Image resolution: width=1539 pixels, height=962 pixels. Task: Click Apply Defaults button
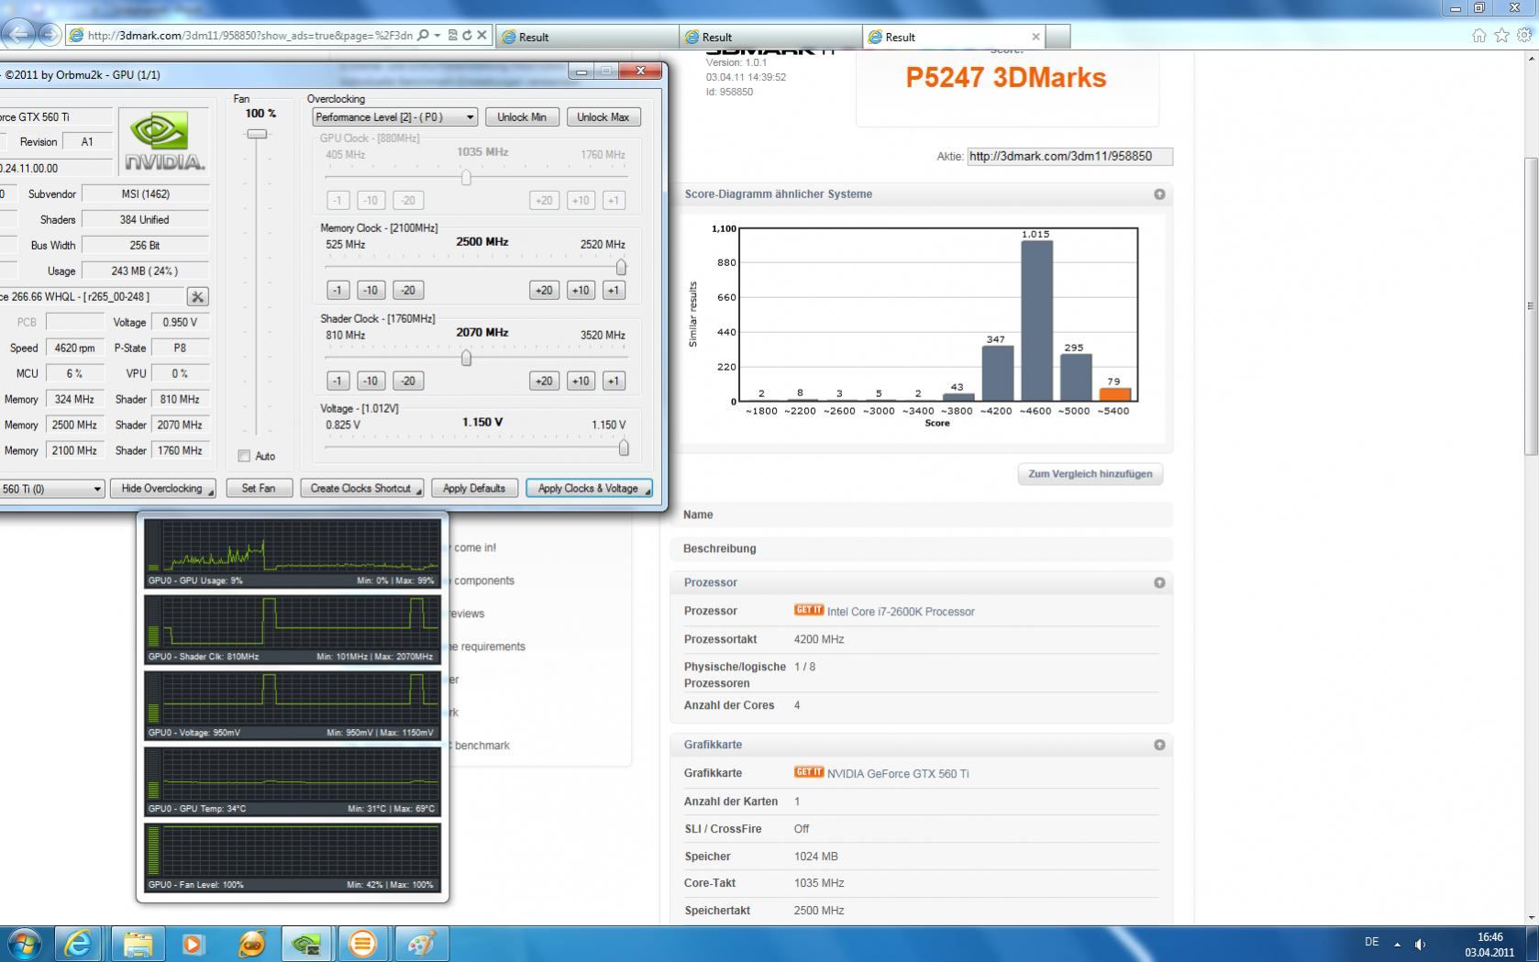pyautogui.click(x=474, y=489)
